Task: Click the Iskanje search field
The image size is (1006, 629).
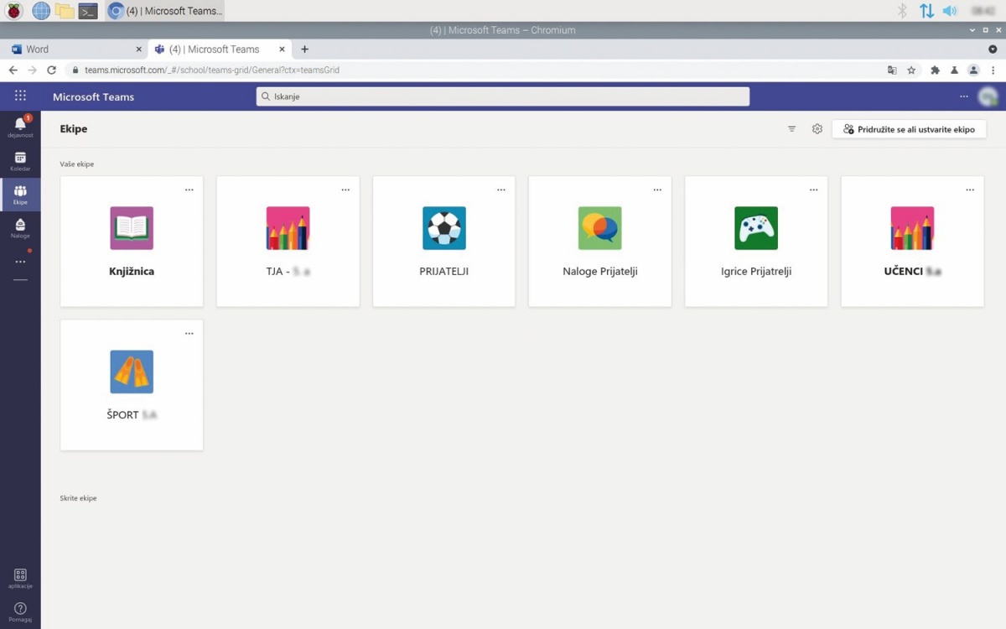Action: click(x=503, y=96)
